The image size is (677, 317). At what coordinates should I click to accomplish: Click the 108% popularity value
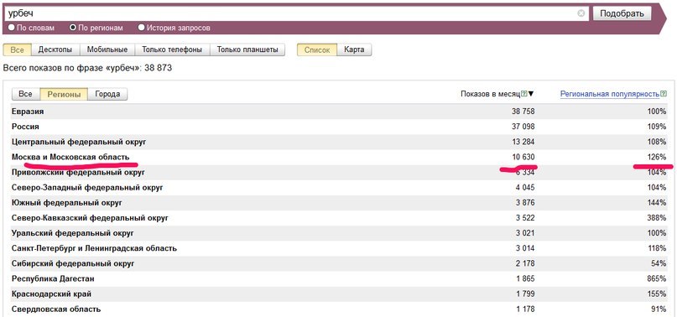pyautogui.click(x=658, y=142)
